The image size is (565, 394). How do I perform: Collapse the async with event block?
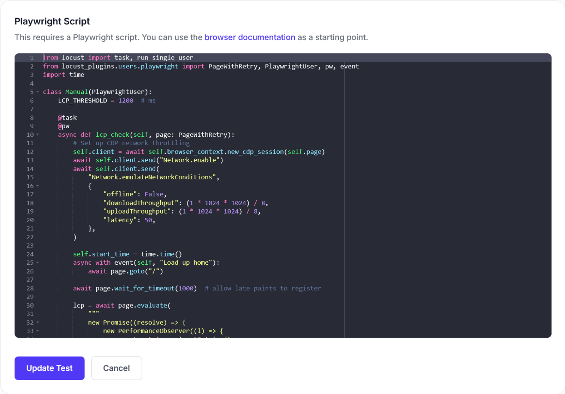point(37,263)
